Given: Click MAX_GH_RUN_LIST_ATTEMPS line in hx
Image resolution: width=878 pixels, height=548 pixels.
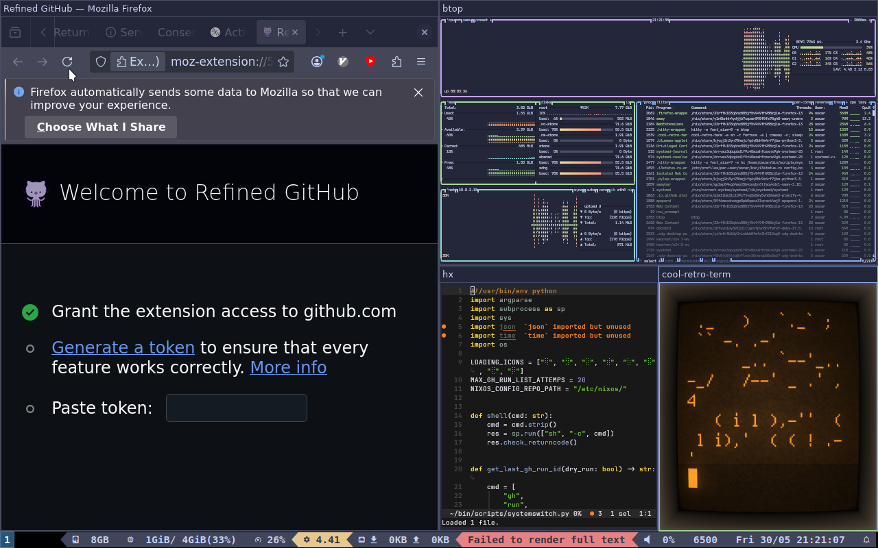Looking at the screenshot, I should 527,380.
